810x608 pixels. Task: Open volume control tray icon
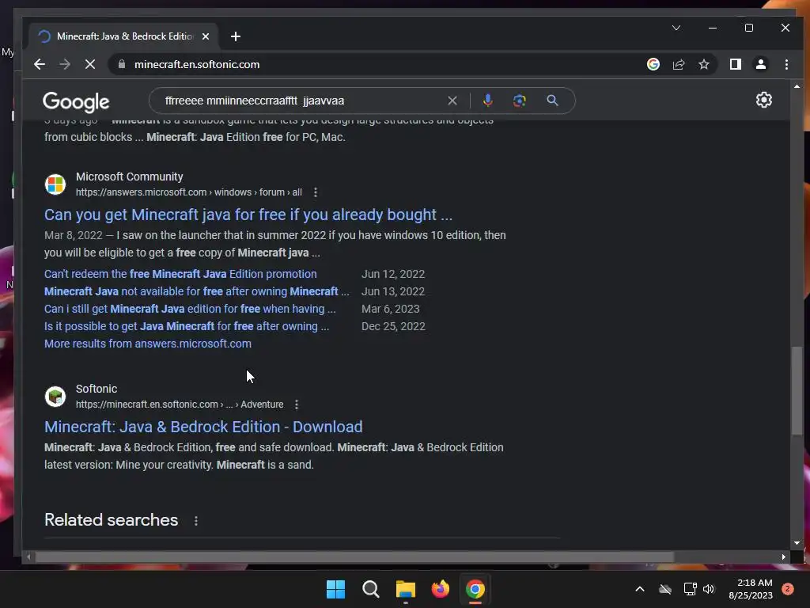click(709, 589)
